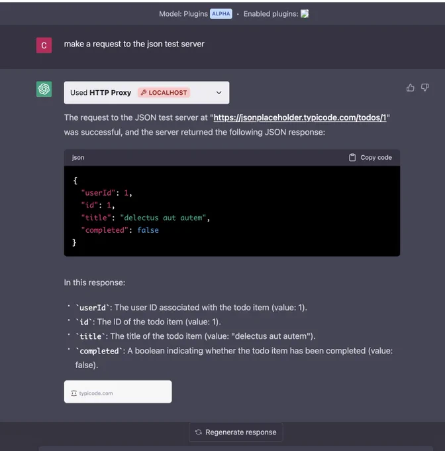Open the typicode.com source card
Image resolution: width=445 pixels, height=451 pixels.
pyautogui.click(x=118, y=392)
